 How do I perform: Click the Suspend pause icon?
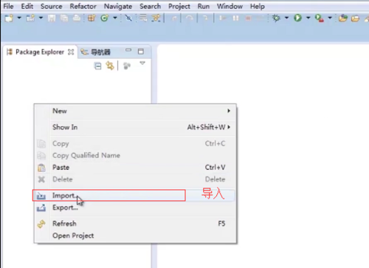pyautogui.click(x=235, y=18)
